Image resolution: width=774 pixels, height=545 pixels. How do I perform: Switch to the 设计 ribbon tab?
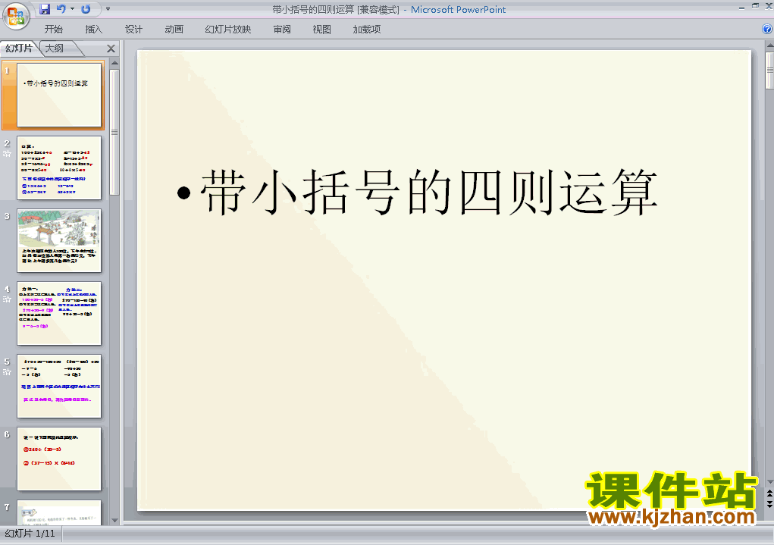click(133, 30)
